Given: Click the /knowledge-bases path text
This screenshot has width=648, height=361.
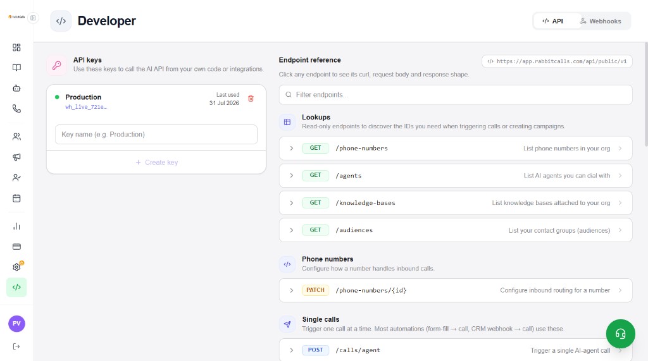Looking at the screenshot, I should tap(365, 203).
